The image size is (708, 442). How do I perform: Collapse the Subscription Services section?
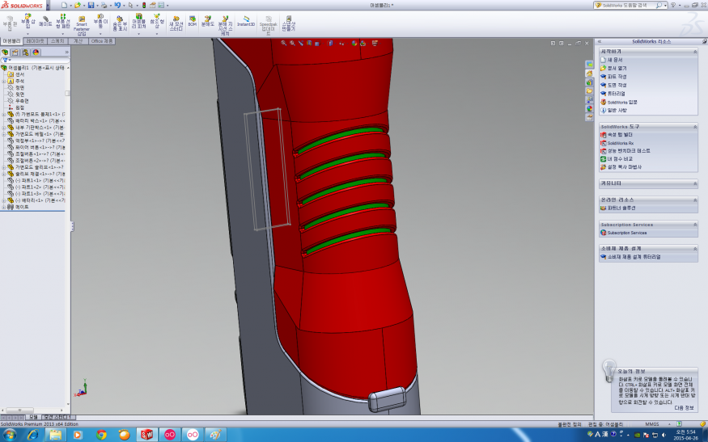point(695,225)
